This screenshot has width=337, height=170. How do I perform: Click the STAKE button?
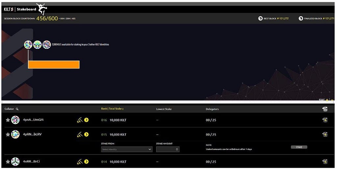(x=299, y=147)
